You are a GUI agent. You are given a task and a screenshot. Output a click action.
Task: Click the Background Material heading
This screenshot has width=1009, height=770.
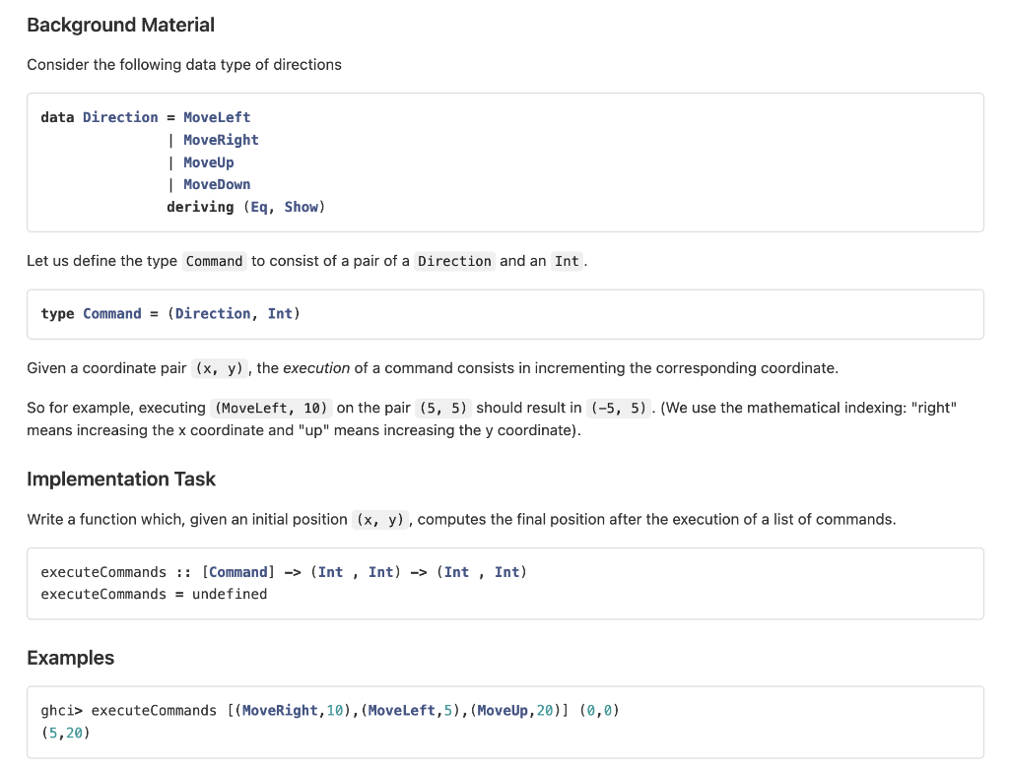point(120,25)
